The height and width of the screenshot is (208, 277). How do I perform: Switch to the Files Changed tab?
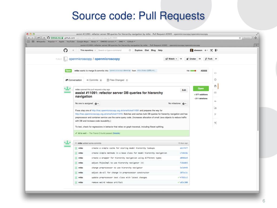[x=117, y=80]
